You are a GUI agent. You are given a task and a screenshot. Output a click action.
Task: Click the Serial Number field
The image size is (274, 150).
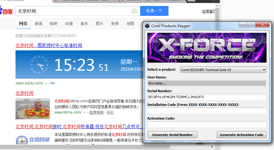tap(207, 97)
